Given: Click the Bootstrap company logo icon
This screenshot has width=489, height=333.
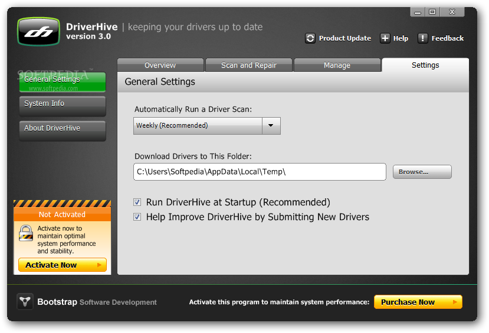Looking at the screenshot, I should point(25,302).
